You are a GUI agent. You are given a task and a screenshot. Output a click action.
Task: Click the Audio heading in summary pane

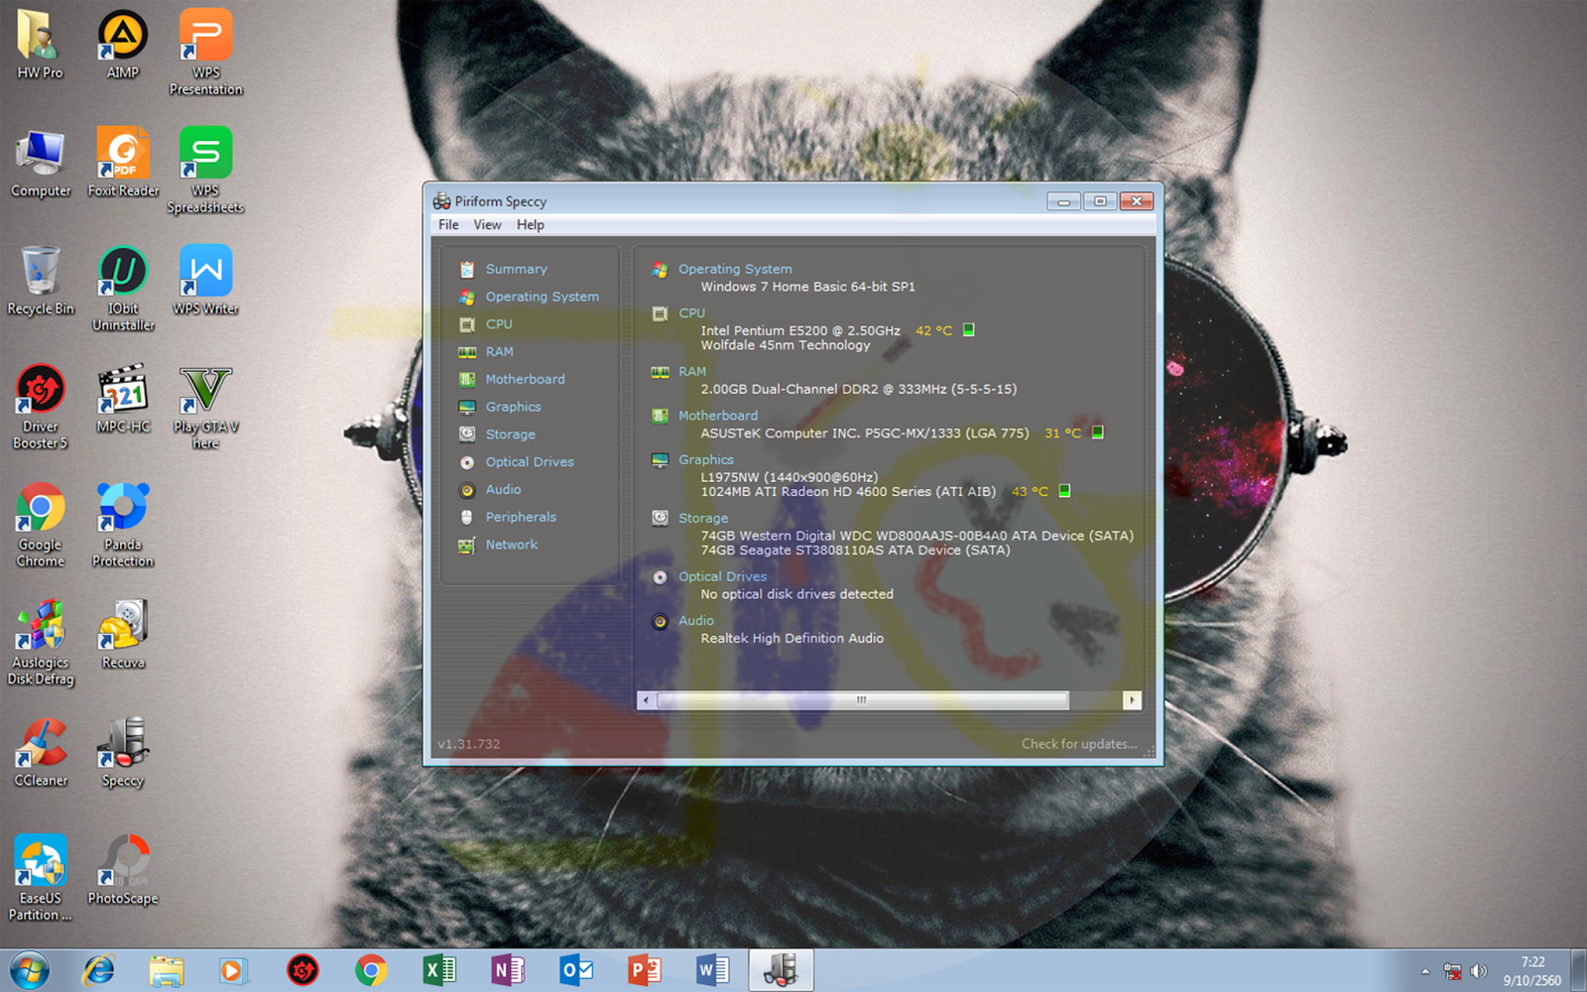point(695,621)
